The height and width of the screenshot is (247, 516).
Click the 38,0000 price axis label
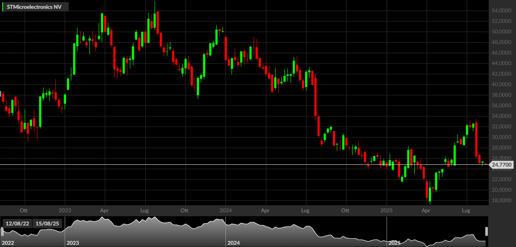coord(501,95)
